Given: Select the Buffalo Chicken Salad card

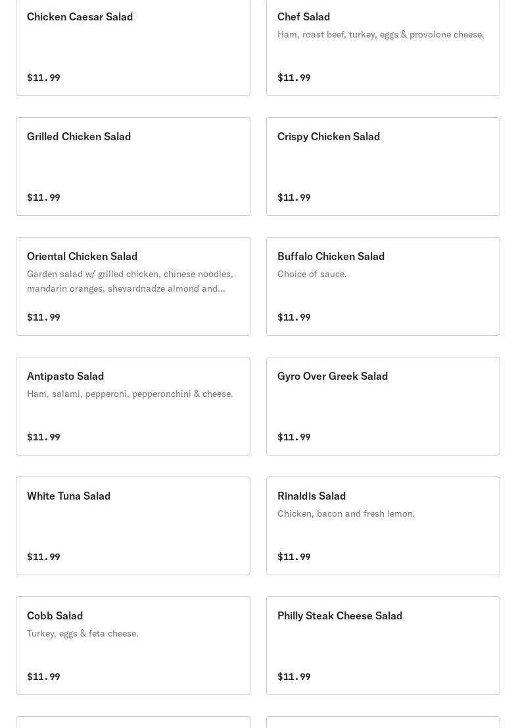Looking at the screenshot, I should pos(331,257).
